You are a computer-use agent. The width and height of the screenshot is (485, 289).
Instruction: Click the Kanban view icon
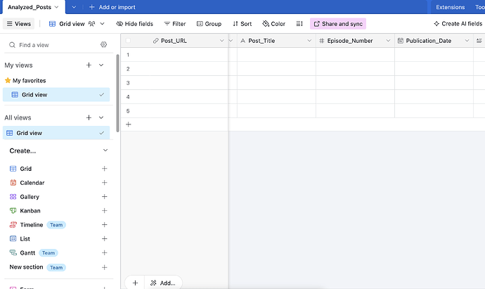[13, 211]
